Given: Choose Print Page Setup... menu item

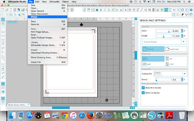Looking at the screenshot, I should [x=48, y=32].
